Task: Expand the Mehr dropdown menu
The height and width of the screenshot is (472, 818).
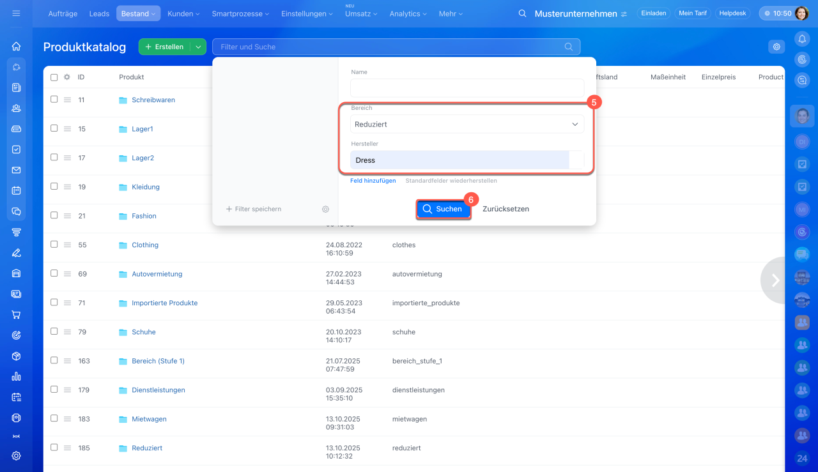Action: coord(451,13)
